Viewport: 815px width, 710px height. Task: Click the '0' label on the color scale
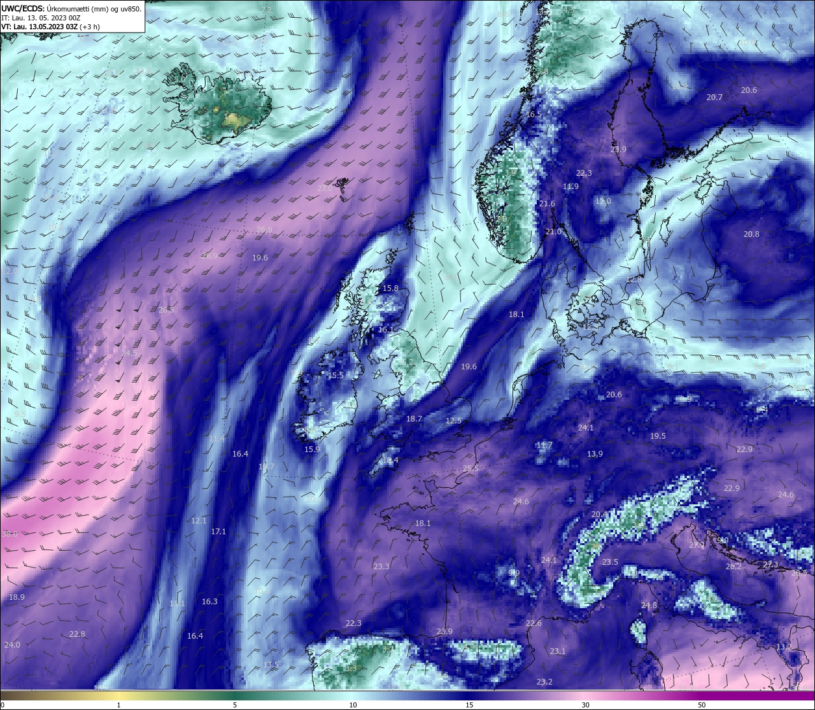tap(2, 705)
